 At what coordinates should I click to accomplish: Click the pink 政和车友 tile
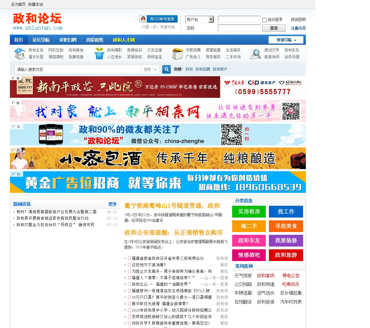[x=249, y=241]
